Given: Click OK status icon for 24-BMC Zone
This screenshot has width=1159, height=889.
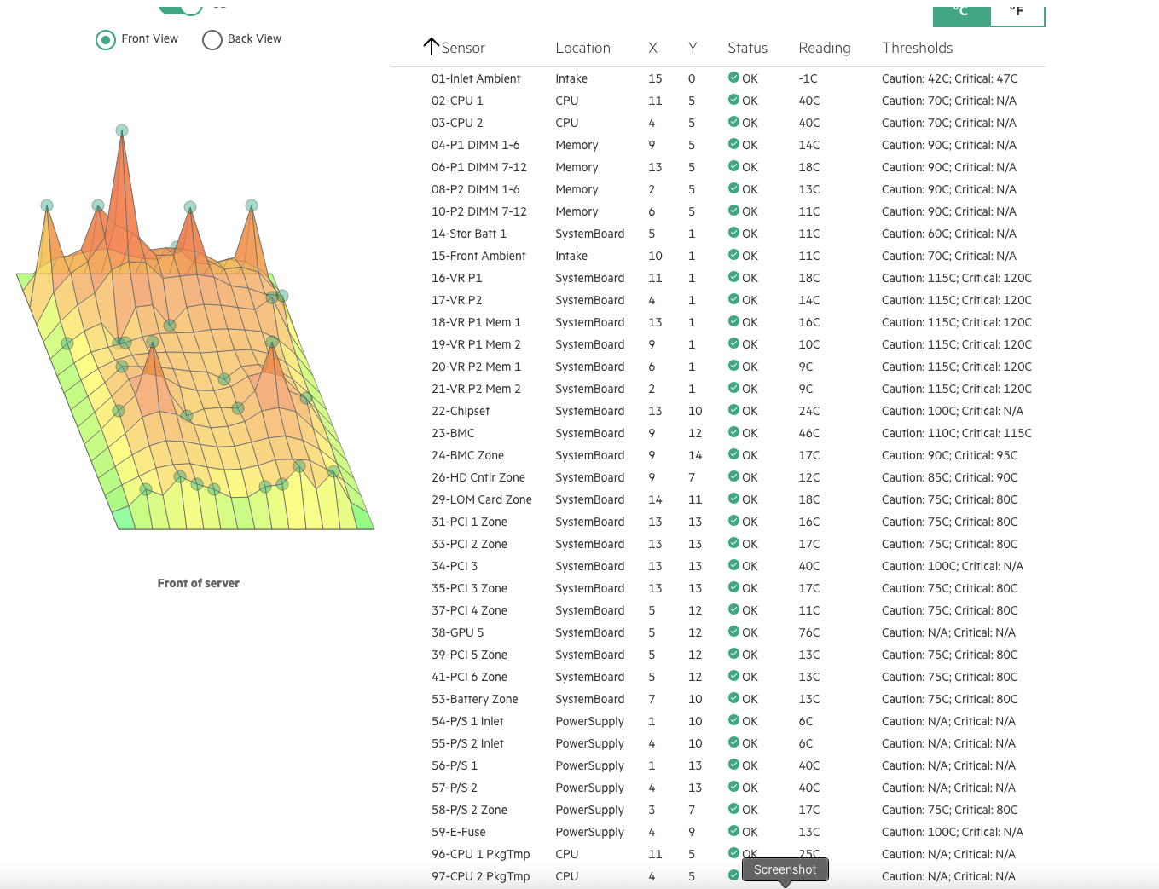Looking at the screenshot, I should click(x=733, y=454).
